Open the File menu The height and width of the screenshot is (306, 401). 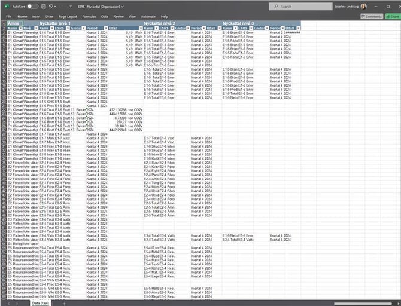(x=8, y=17)
